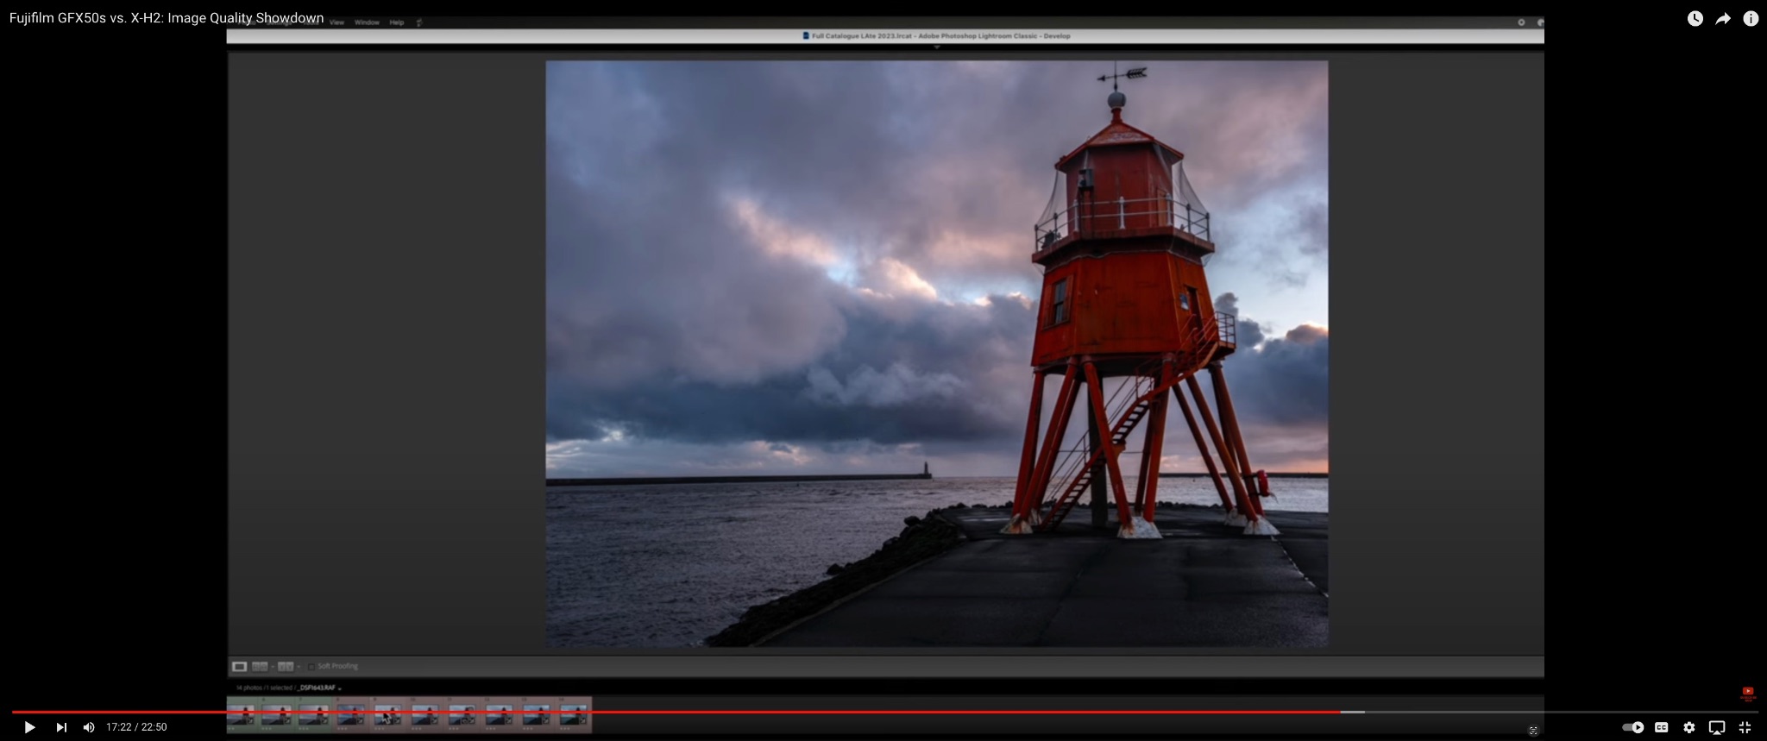1767x741 pixels.
Task: Click the scan icon at video corner
Action: pos(1533,731)
